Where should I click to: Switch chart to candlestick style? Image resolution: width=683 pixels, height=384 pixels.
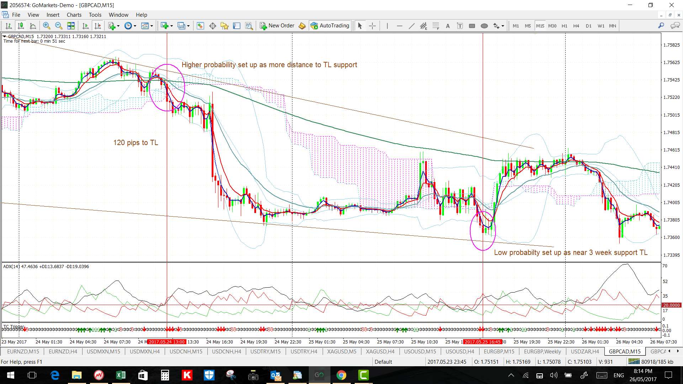tap(21, 26)
